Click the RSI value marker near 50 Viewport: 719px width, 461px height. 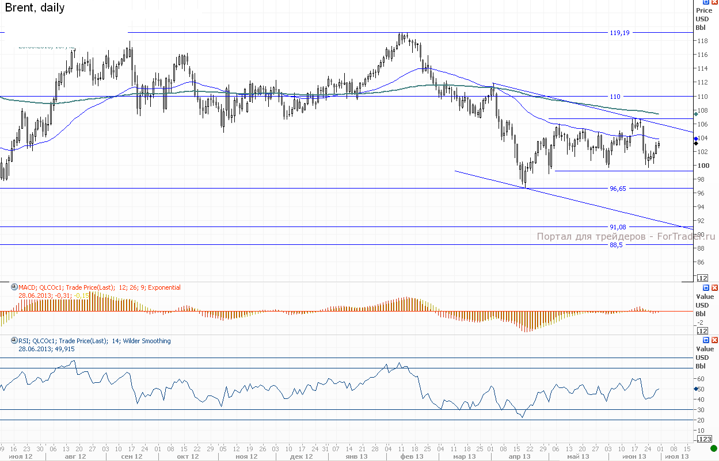[696, 389]
